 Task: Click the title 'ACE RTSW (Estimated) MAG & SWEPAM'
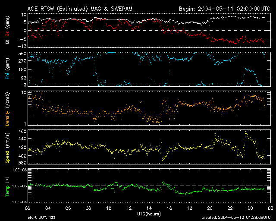[80, 9]
